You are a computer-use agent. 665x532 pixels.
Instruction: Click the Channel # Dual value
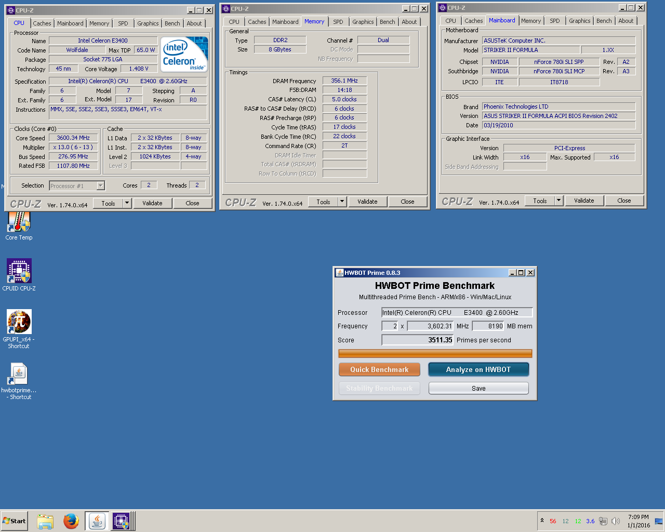383,40
